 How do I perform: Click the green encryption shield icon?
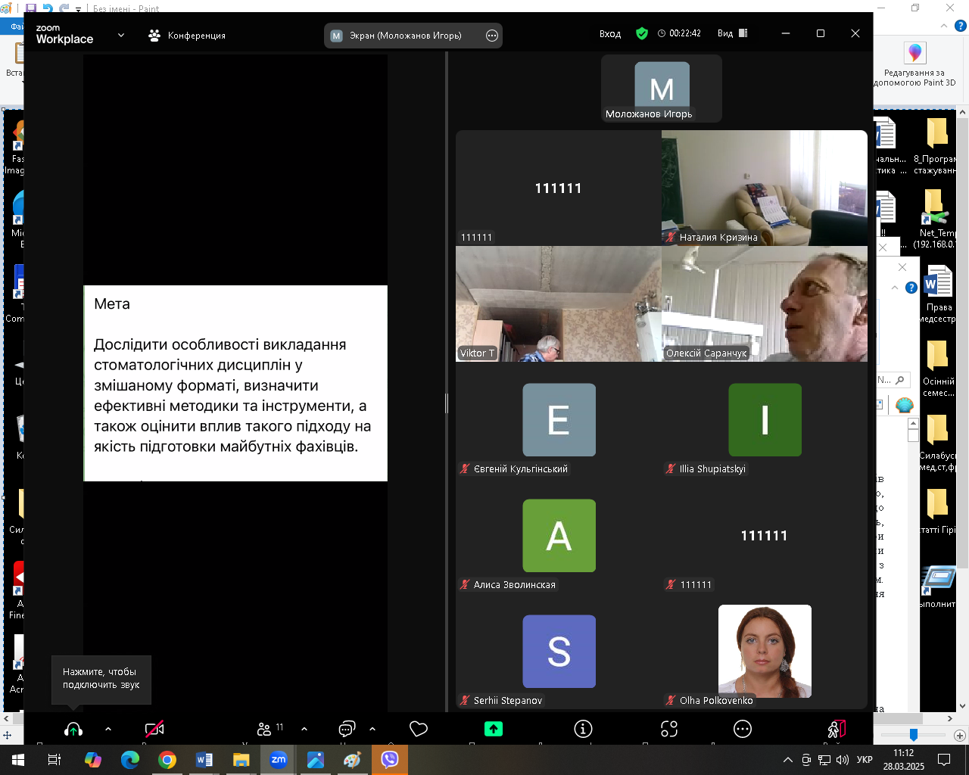pos(642,33)
